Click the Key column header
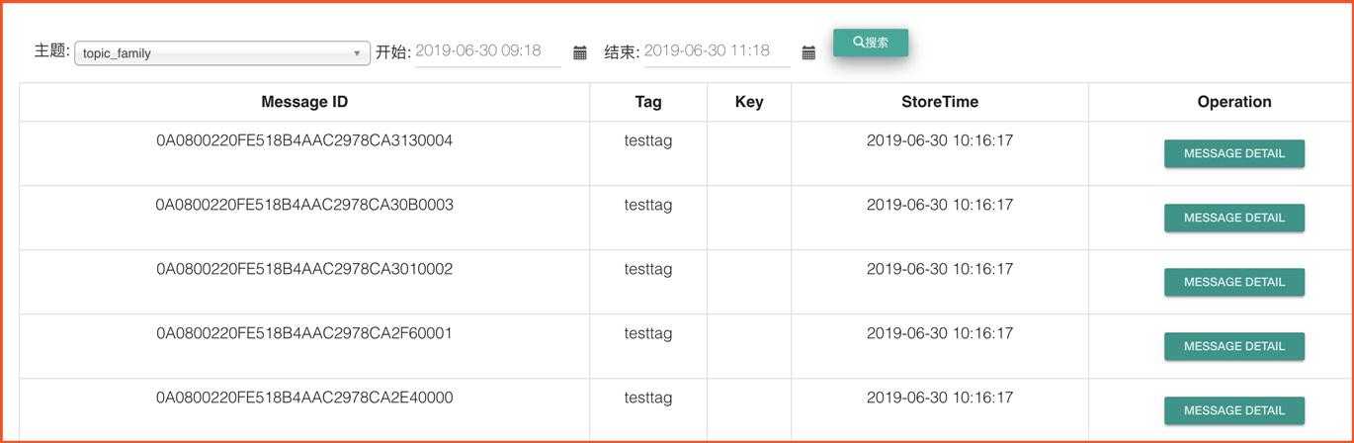 749,102
